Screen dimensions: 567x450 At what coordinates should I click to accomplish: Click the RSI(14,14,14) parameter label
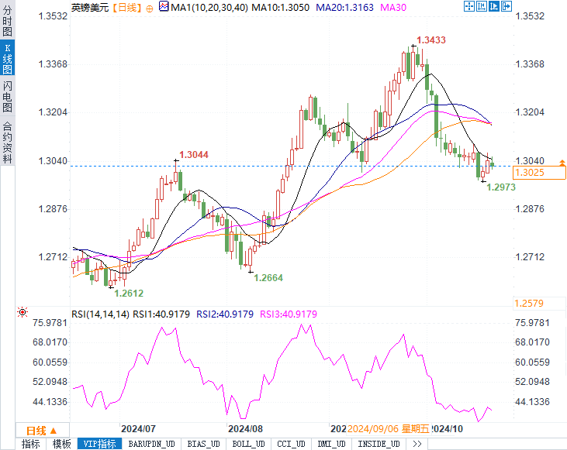pos(100,314)
